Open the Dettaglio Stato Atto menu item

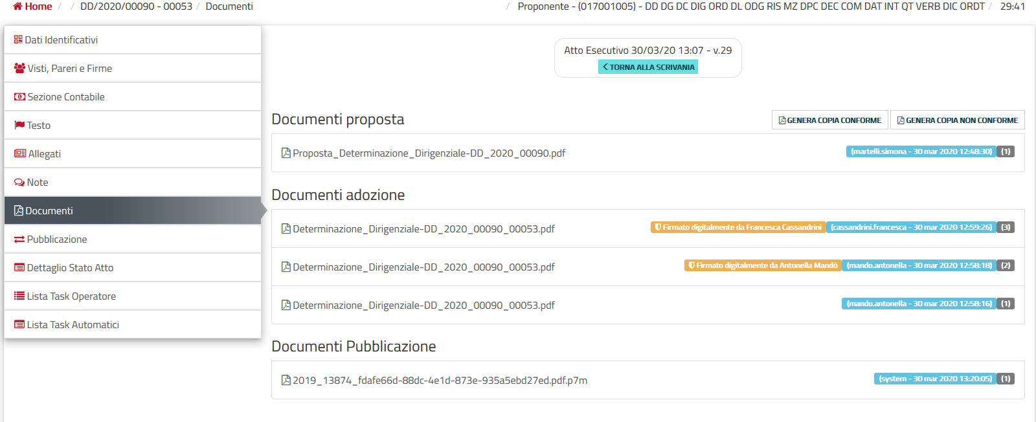[x=70, y=268]
